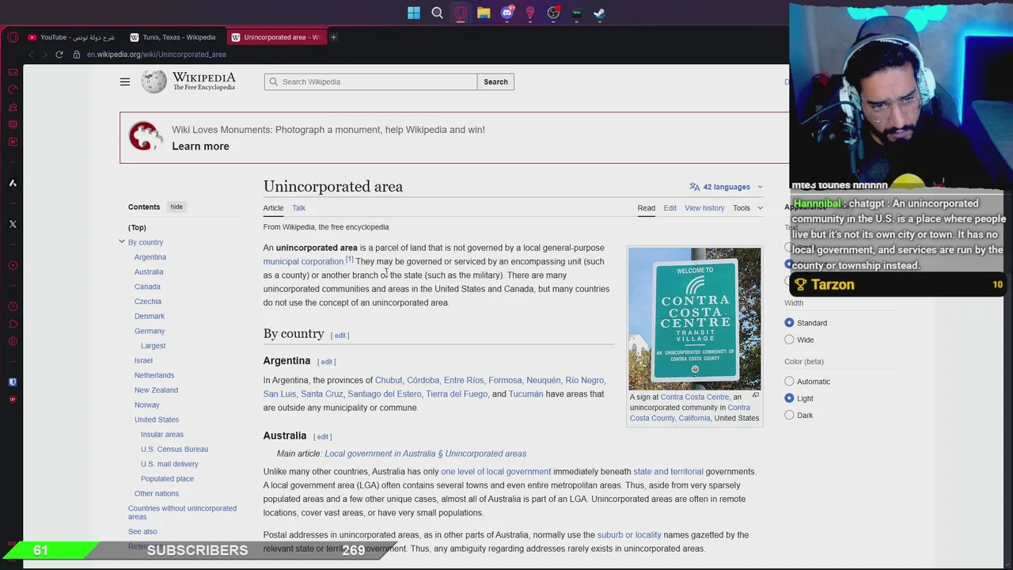Open Wikipedia main menu hamburger
The image size is (1013, 570).
click(125, 82)
